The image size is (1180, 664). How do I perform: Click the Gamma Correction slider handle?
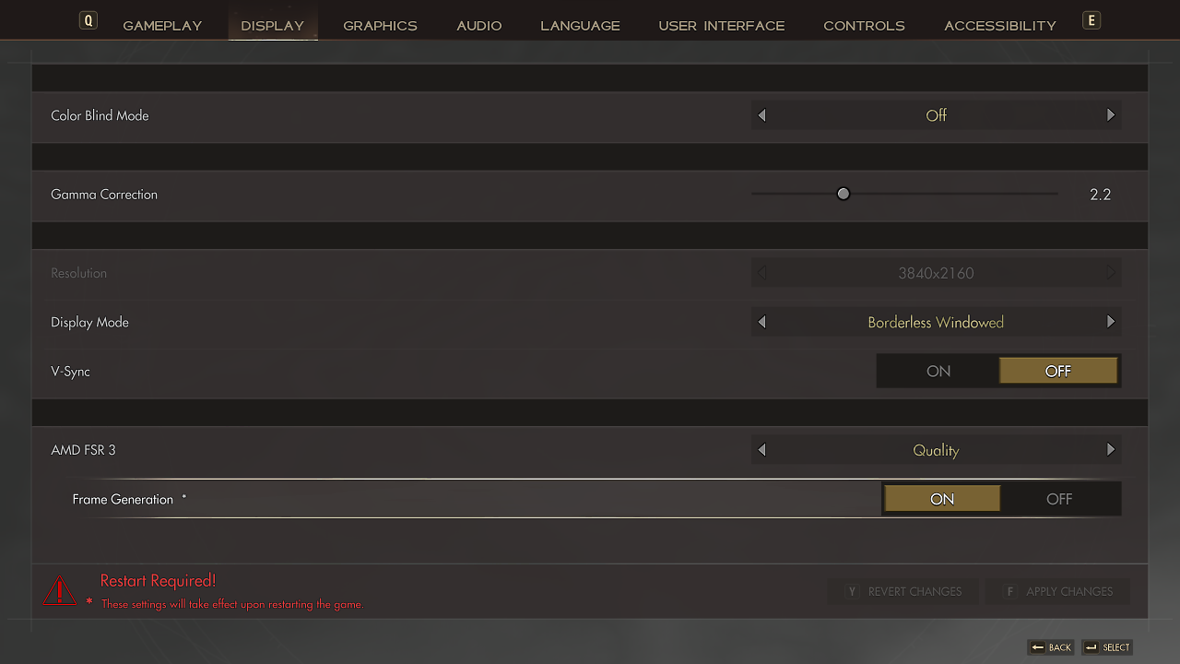[843, 194]
